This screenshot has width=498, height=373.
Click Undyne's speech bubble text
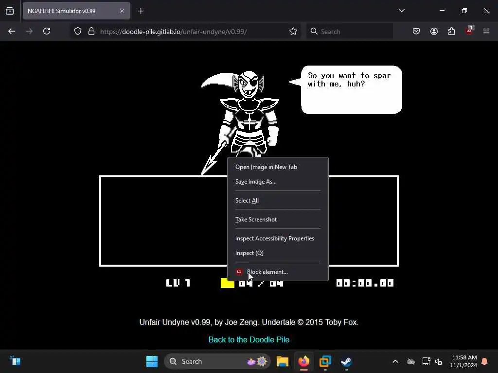tap(349, 80)
